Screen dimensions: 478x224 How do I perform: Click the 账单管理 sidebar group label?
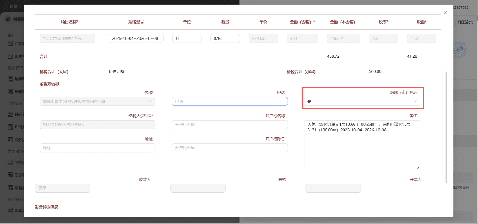(x=16, y=68)
